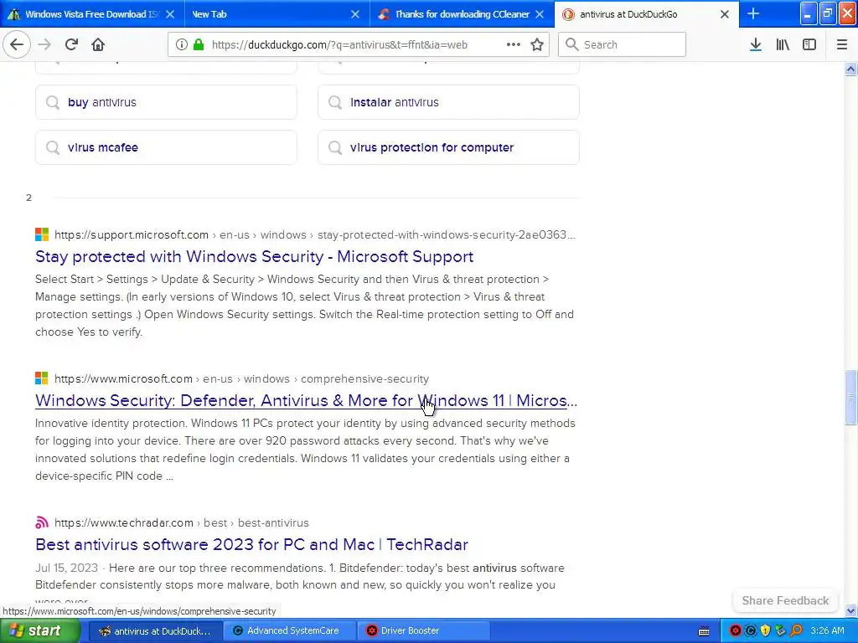Click the scrollbar up arrow
The height and width of the screenshot is (643, 858).
[x=850, y=69]
